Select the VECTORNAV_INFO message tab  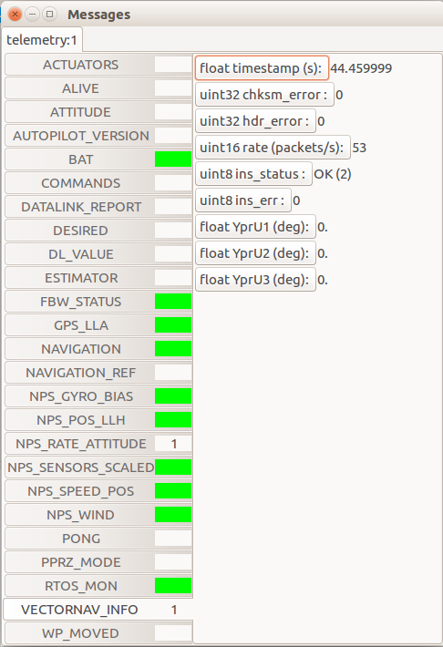98,610
